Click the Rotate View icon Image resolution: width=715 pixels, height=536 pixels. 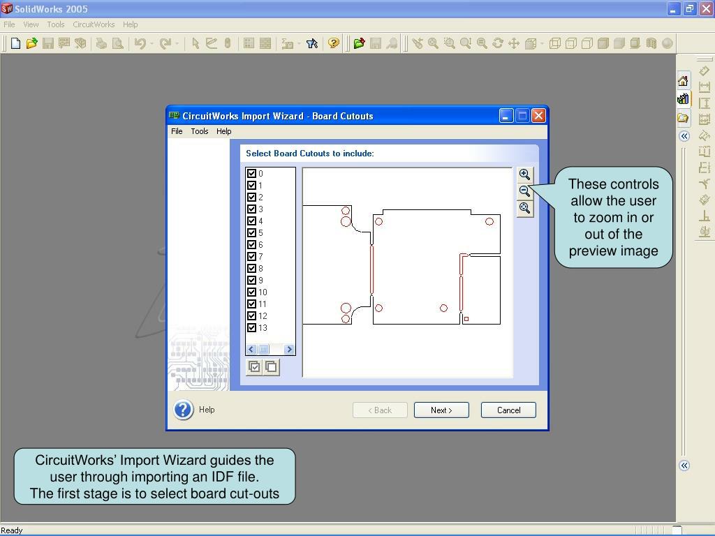pyautogui.click(x=497, y=43)
